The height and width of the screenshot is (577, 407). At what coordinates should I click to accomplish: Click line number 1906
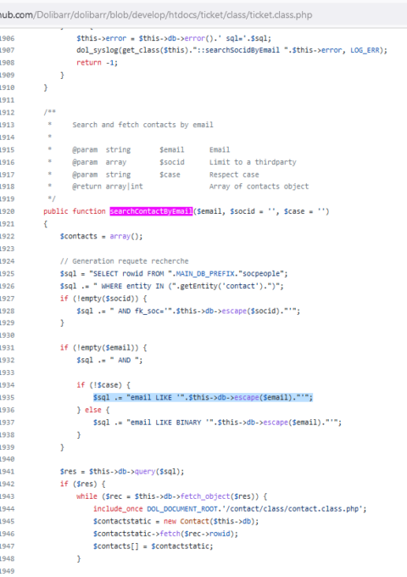click(8, 38)
